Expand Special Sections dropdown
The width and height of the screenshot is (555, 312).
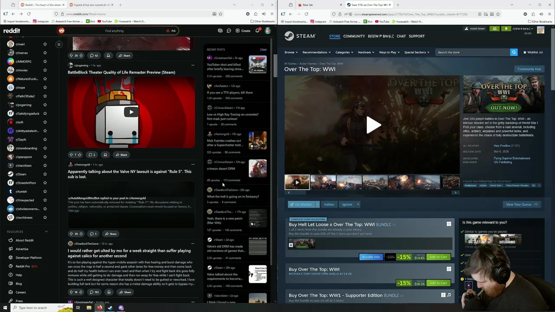[417, 52]
